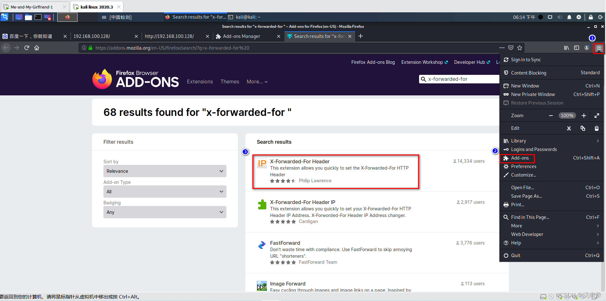The height and width of the screenshot is (301, 606).
Task: Open the Add-on Type All dropdown
Action: pyautogui.click(x=165, y=192)
